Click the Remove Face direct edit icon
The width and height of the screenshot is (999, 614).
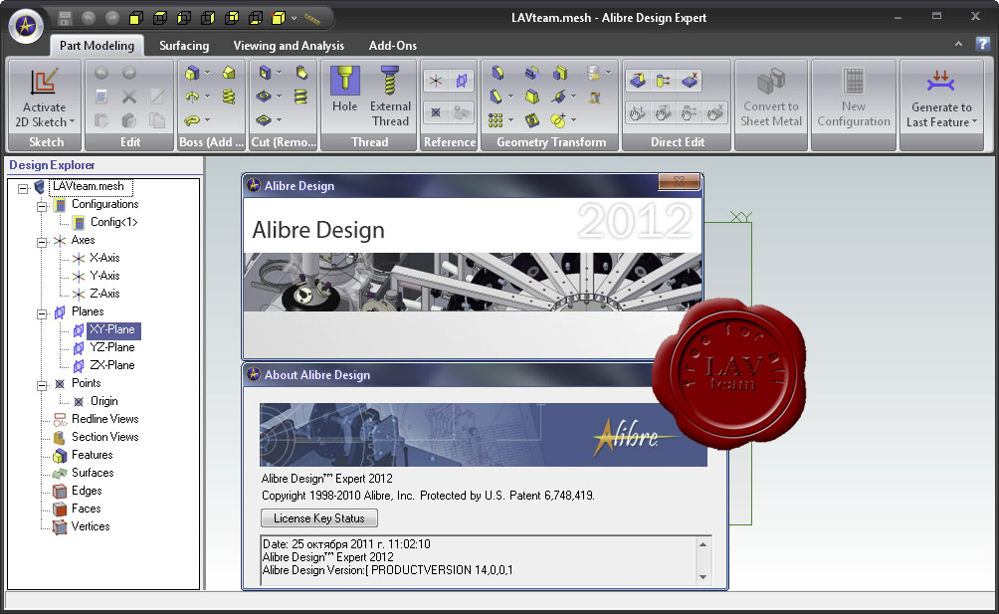690,81
